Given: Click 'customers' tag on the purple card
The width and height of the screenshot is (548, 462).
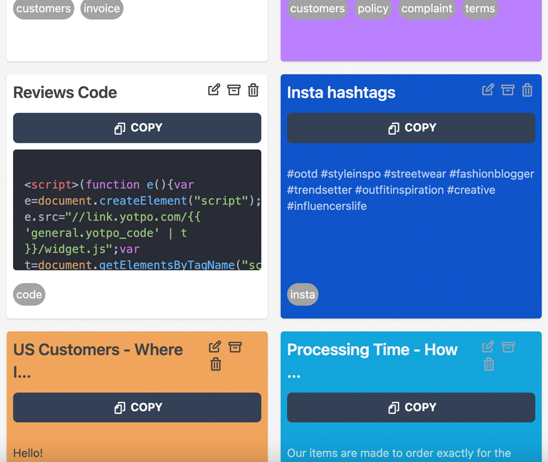Looking at the screenshot, I should tap(318, 8).
